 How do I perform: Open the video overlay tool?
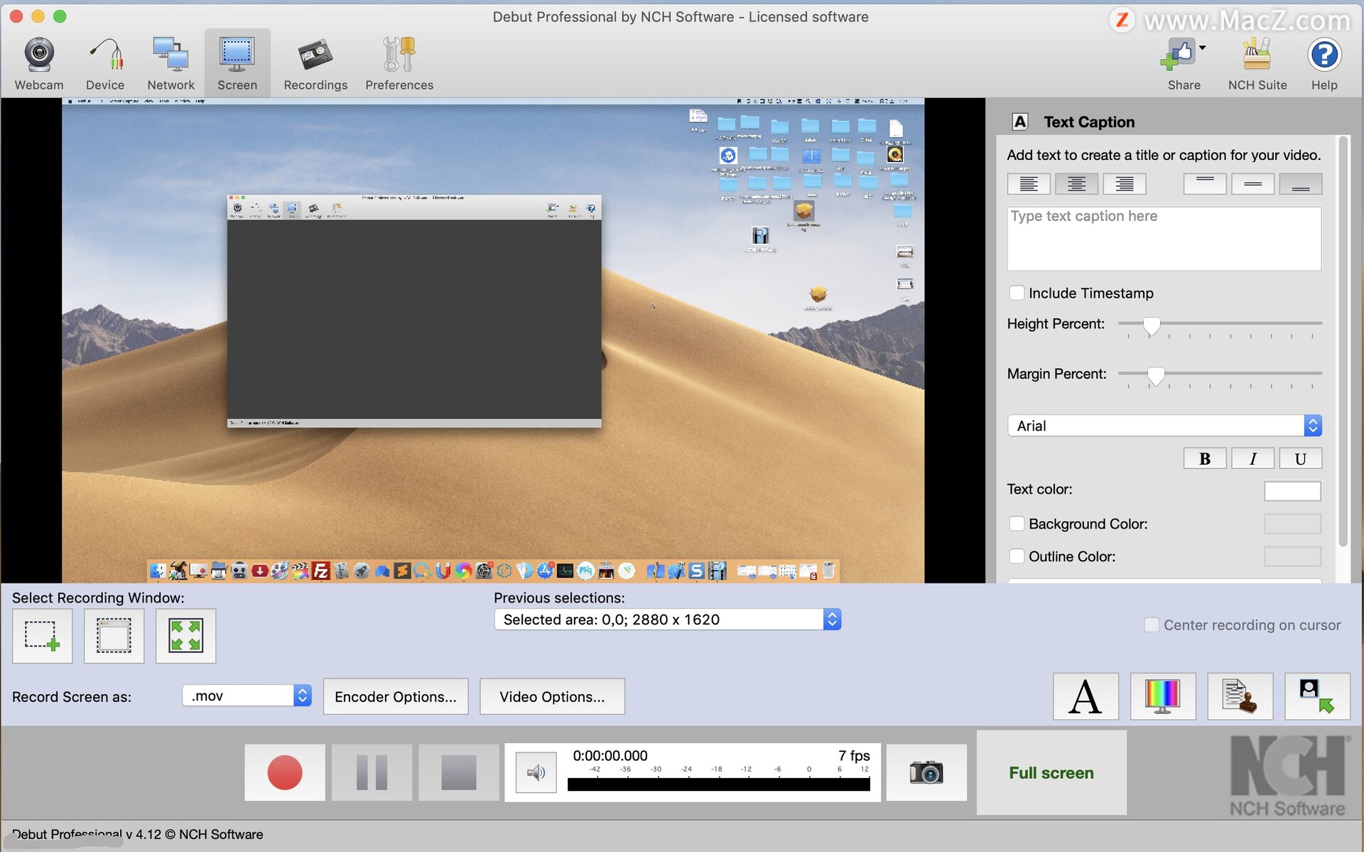[x=1317, y=696]
